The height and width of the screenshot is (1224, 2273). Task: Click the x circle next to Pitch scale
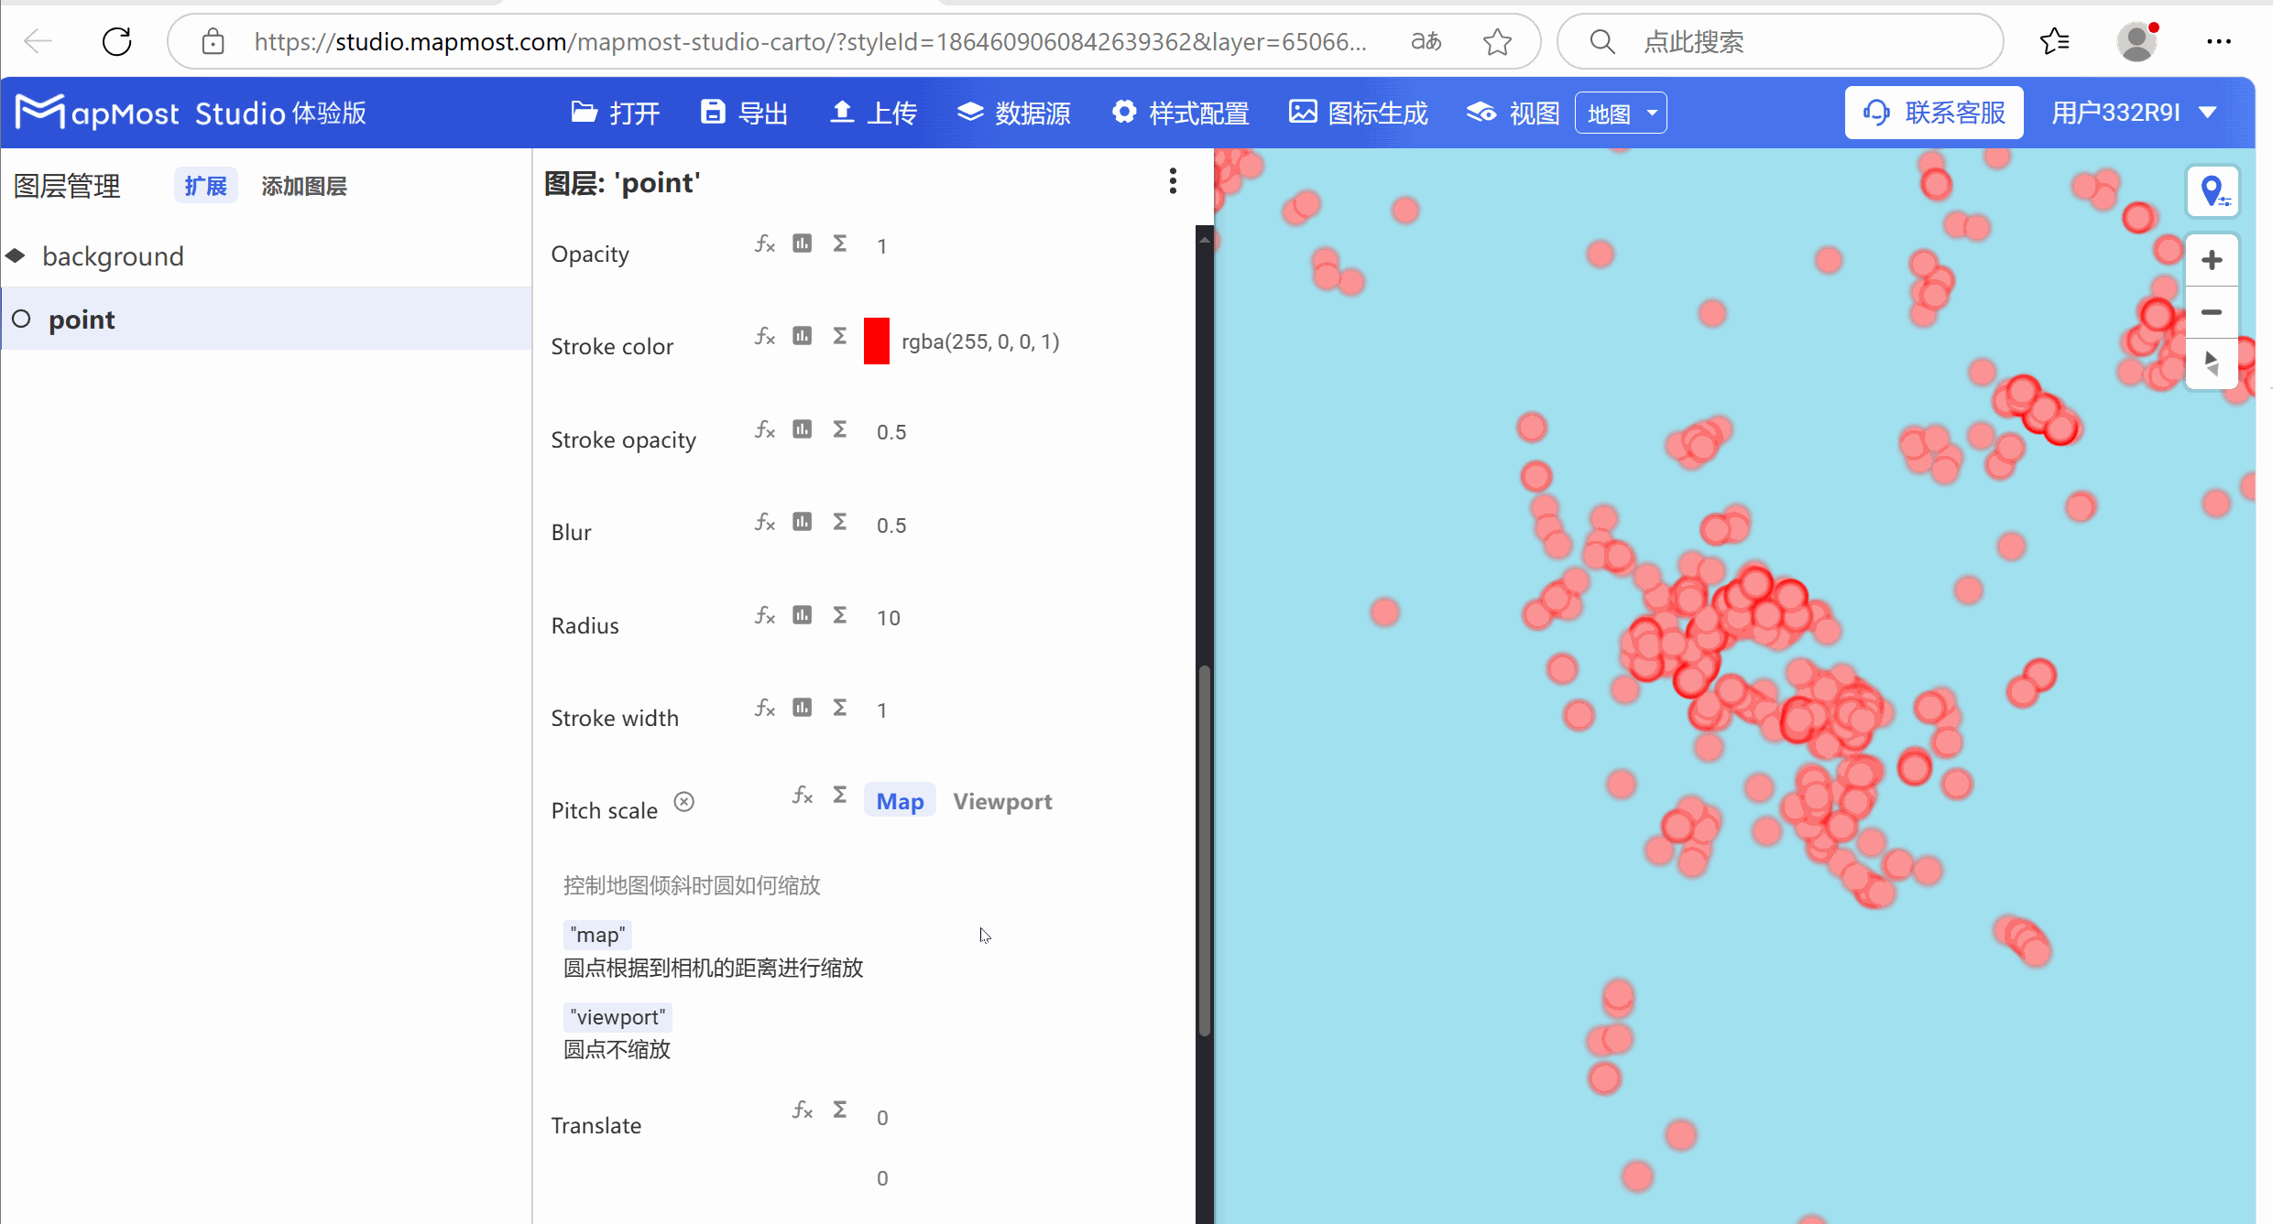[x=683, y=802]
